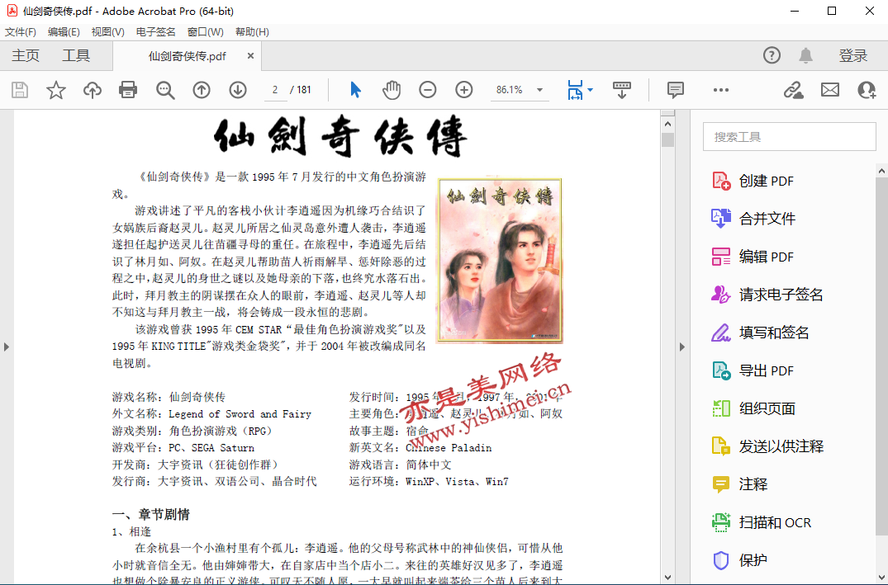Expand the fit page options dropdown
This screenshot has height=585, width=888.
click(590, 90)
